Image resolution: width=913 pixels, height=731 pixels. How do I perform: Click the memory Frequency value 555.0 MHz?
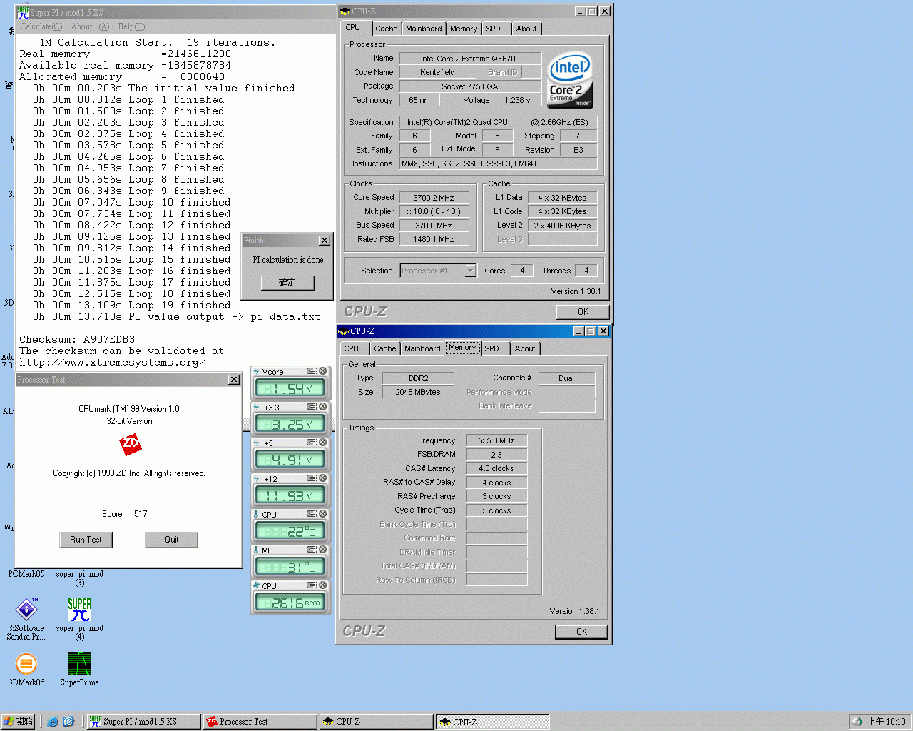[x=496, y=440]
